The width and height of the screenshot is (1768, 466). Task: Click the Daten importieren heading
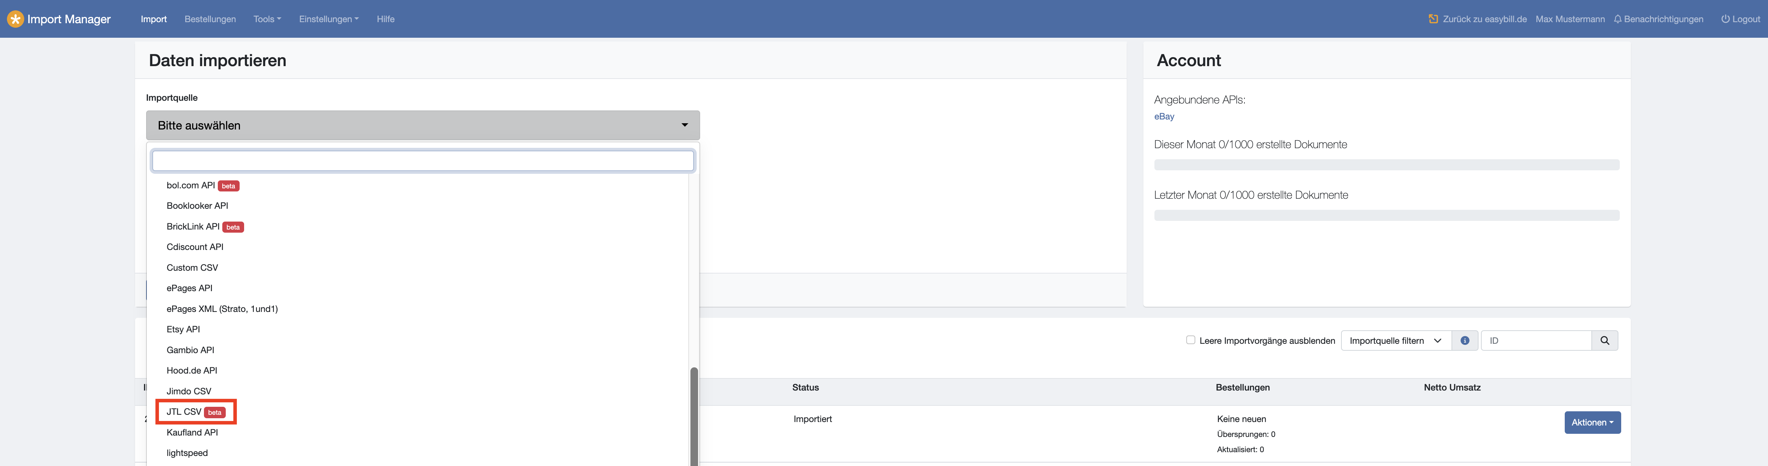pyautogui.click(x=217, y=60)
